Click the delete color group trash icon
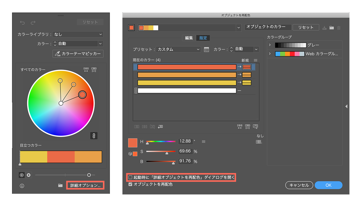Viewport: 362px width, 207px height. point(339,28)
